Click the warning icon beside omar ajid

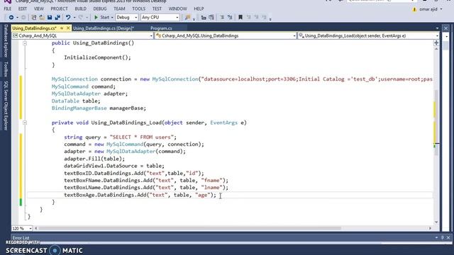[414, 9]
